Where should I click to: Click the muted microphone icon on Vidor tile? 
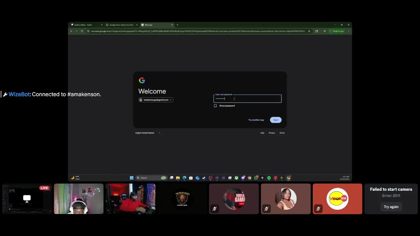318,208
